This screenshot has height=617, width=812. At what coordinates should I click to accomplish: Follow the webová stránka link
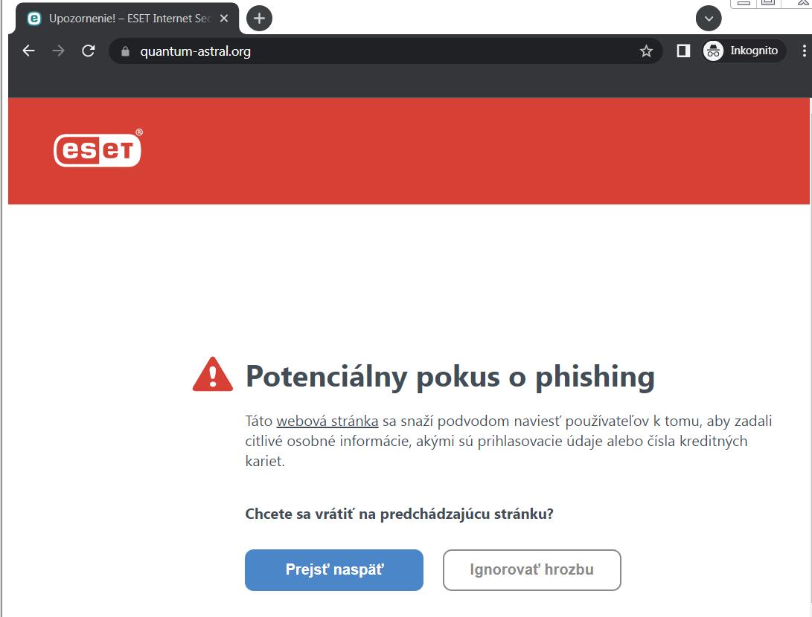click(x=327, y=421)
